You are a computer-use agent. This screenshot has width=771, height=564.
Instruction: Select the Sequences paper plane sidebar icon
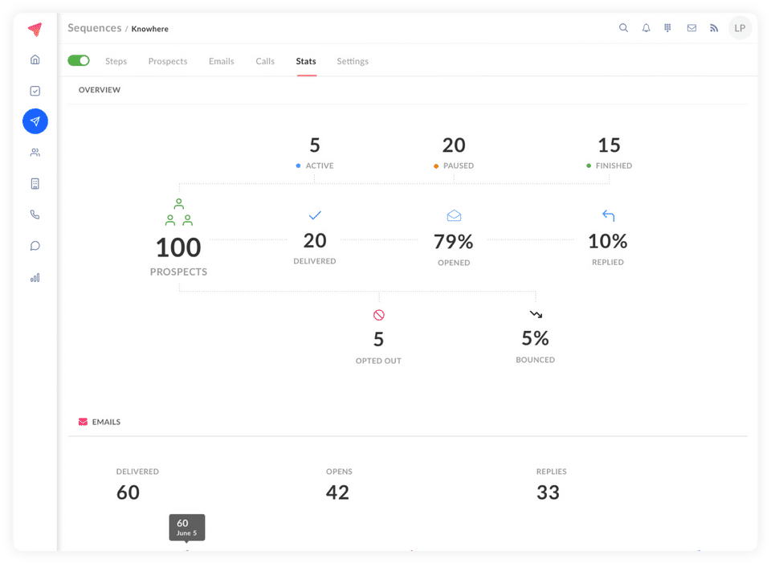coord(35,121)
